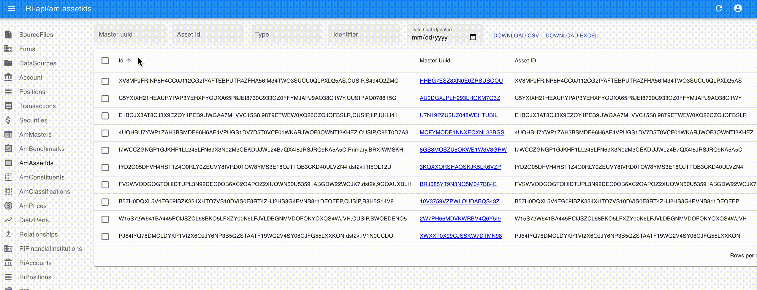Click the RiFinancialInstitutions building icon
Viewport: 757px width, 290px height.
(8, 248)
